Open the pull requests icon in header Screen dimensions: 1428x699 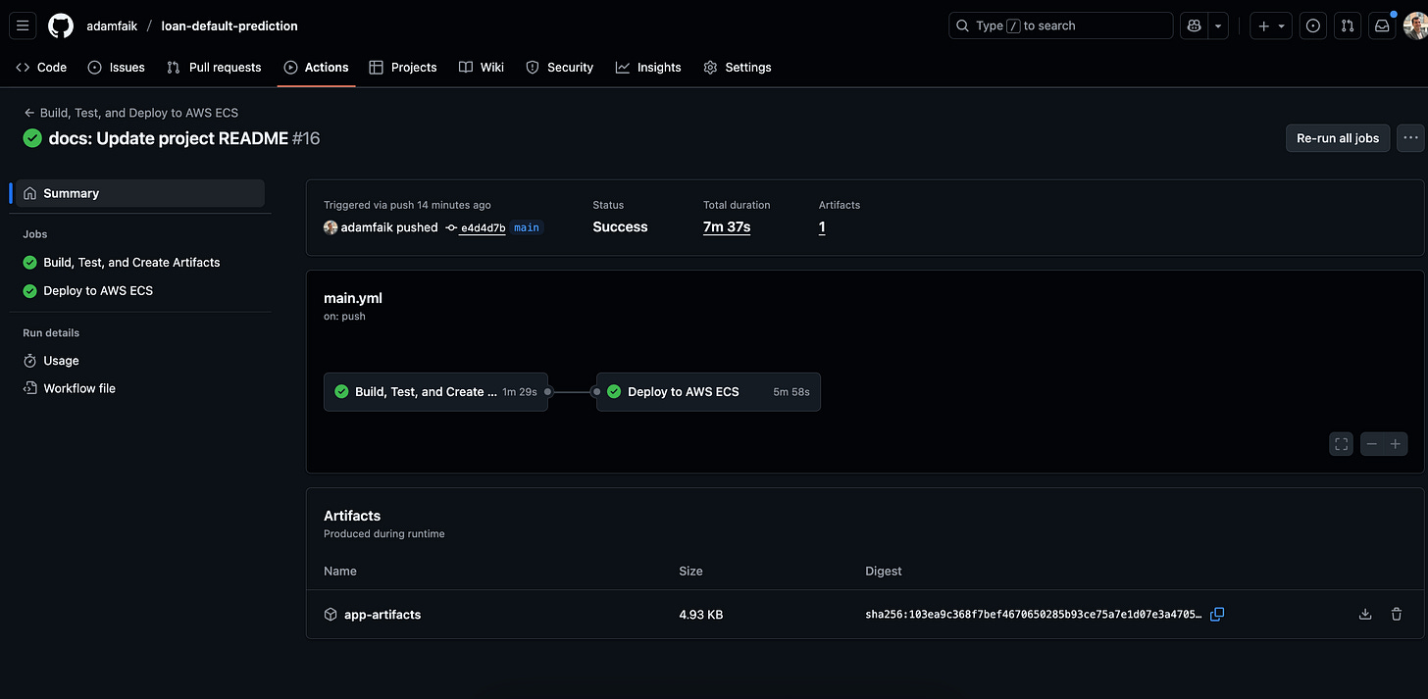1348,26
